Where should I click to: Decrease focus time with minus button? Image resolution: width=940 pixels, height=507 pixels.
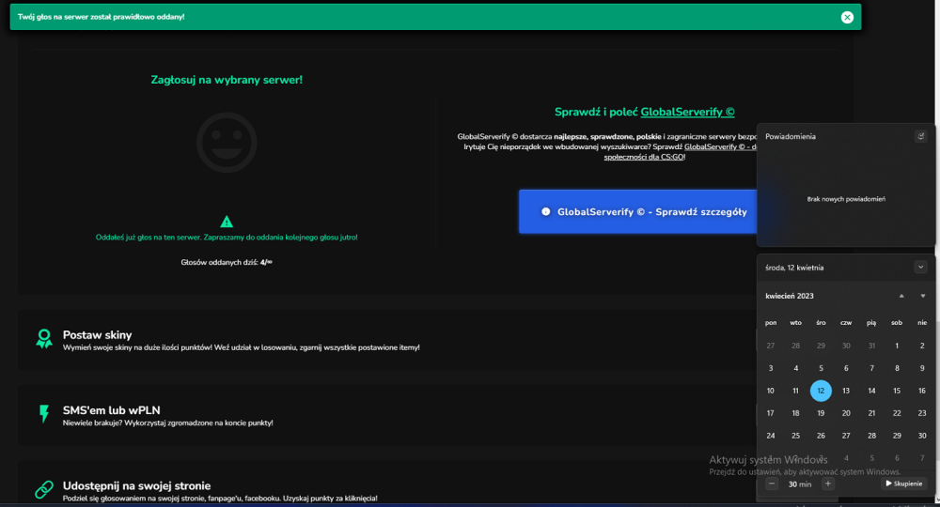[x=772, y=484]
